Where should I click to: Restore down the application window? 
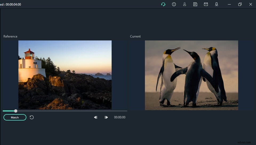coord(240,5)
